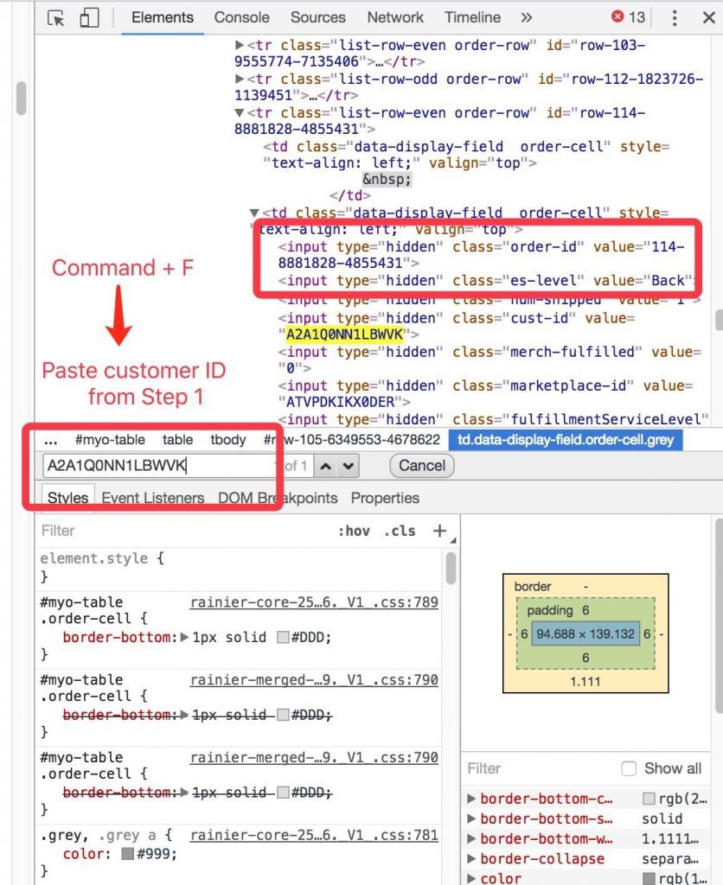Open the more tabs chevron overflow
Image resolution: width=723 pixels, height=885 pixels.
click(x=527, y=17)
